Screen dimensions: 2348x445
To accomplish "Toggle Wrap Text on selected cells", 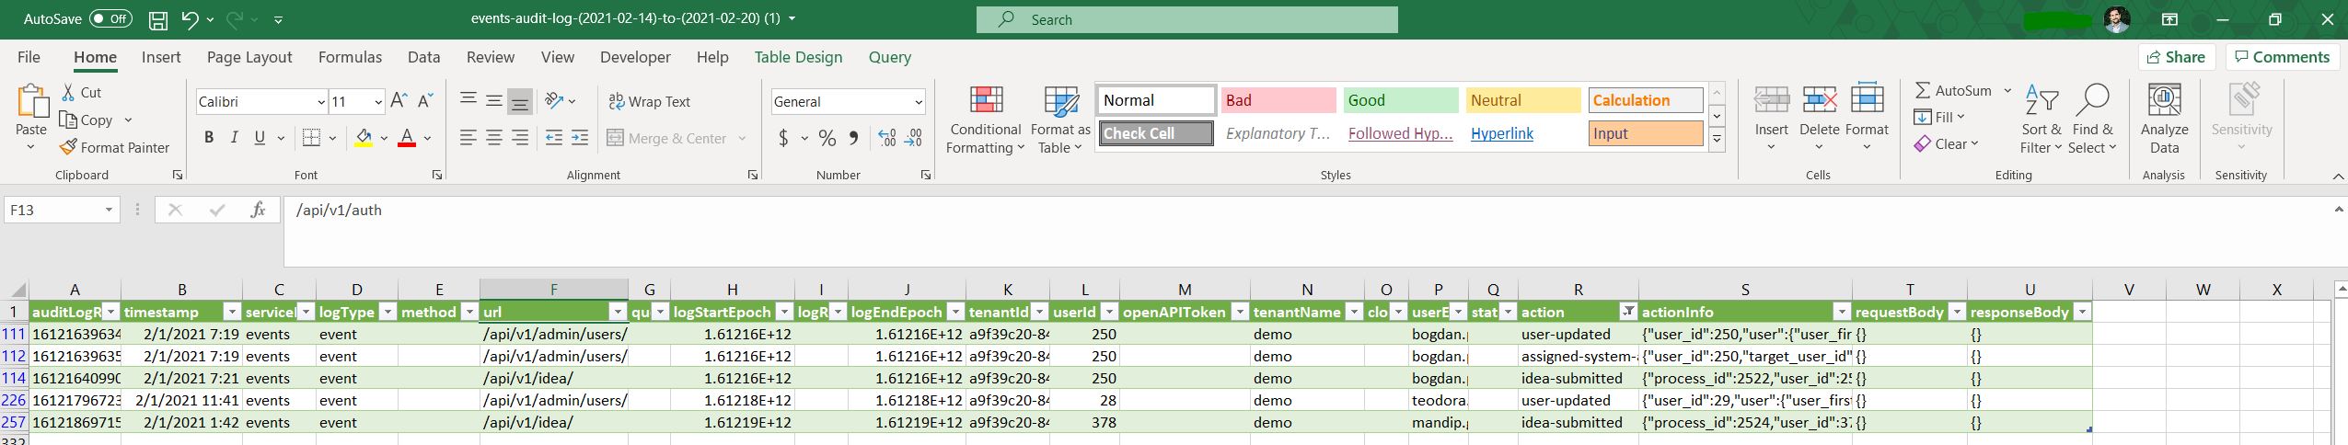I will tap(650, 102).
